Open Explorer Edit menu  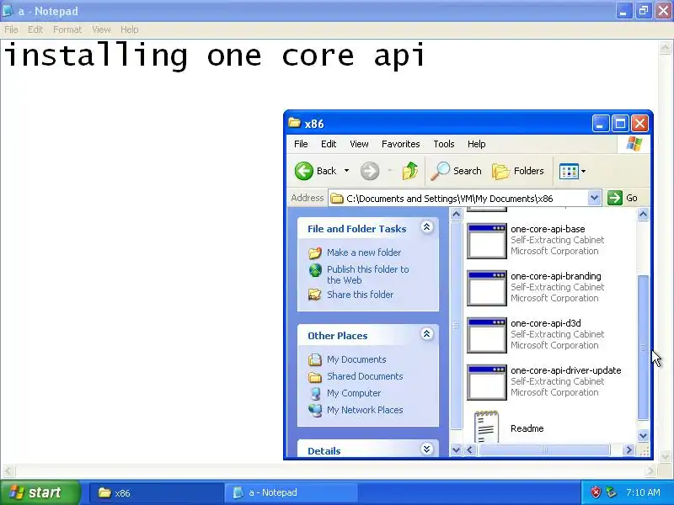click(329, 144)
